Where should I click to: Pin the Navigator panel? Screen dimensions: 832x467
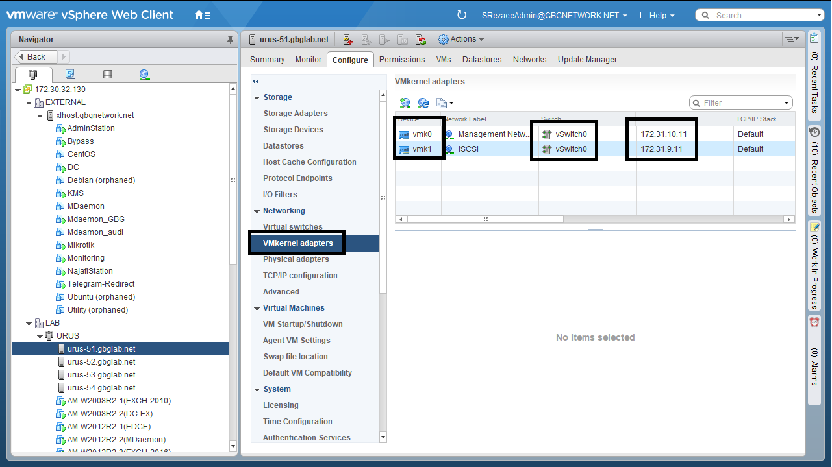click(x=230, y=40)
